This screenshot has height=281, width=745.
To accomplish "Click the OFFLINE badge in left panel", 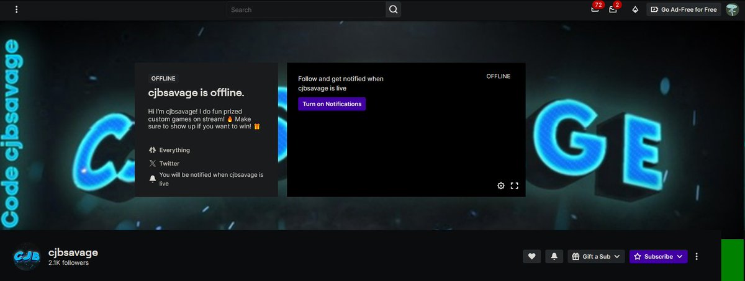I will coord(163,79).
